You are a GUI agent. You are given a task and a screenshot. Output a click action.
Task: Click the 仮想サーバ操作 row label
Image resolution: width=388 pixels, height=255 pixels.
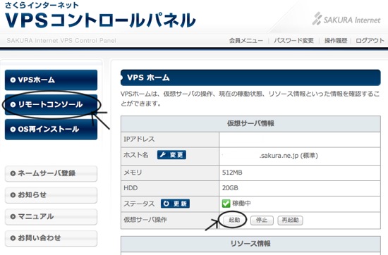pyautogui.click(x=145, y=220)
